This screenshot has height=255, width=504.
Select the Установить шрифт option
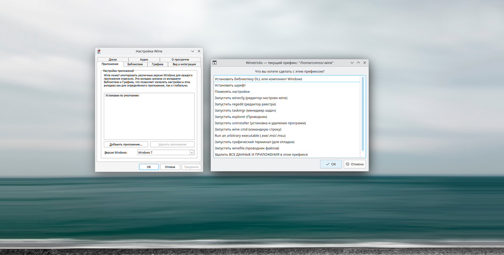pos(287,85)
